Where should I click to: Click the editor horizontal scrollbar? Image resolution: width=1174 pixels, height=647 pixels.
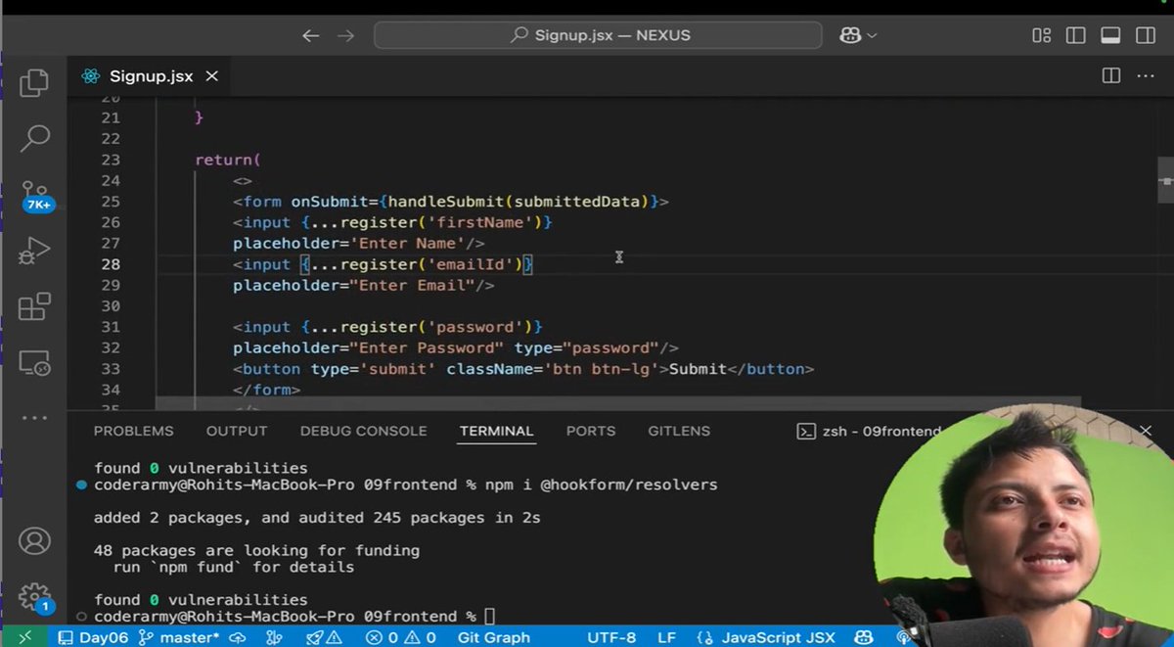click(x=618, y=402)
